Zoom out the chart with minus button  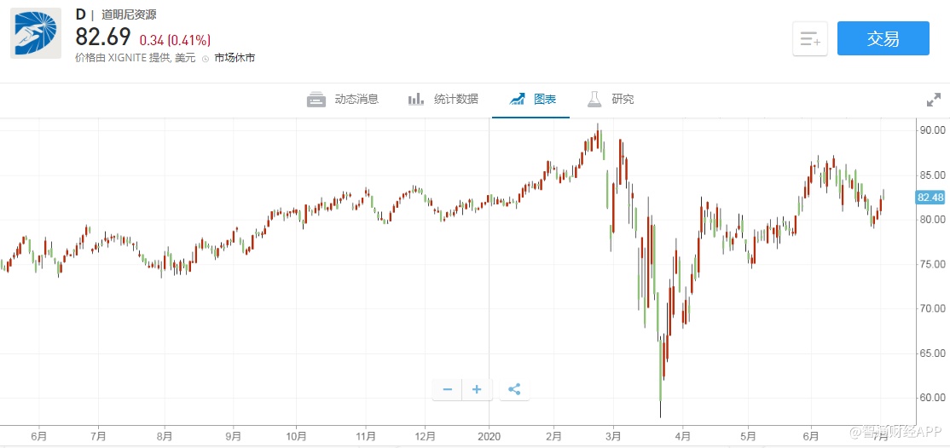(x=447, y=390)
